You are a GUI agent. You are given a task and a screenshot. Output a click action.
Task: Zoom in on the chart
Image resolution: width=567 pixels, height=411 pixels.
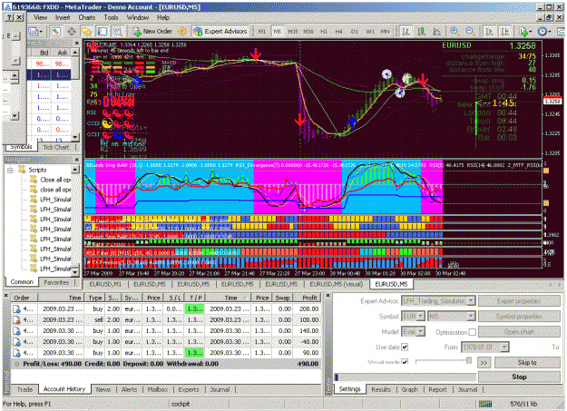[455, 32]
